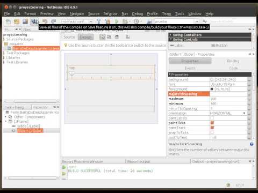Click the Rerun green arrow in Output
The height and width of the screenshot is (193, 258).
64,167
